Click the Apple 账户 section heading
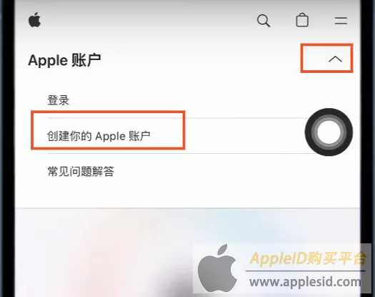Viewport: 375px width, 297px height. (x=64, y=60)
